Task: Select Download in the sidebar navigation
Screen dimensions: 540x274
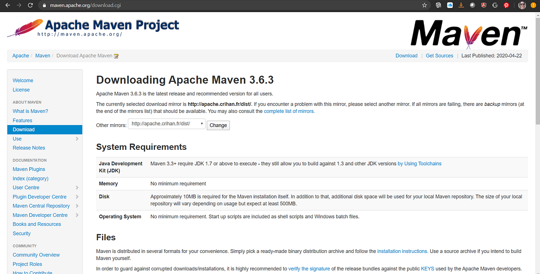Action: tap(23, 129)
